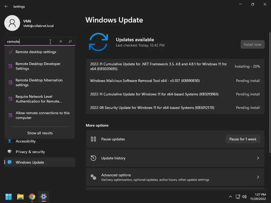Click the VM6 user profile avatar
This screenshot has width=271, height=203.
12,23
